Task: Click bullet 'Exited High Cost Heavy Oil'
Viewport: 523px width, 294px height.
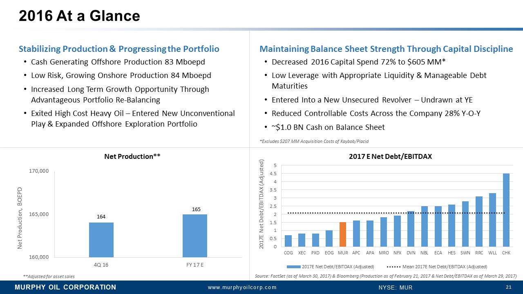Action: [x=133, y=118]
